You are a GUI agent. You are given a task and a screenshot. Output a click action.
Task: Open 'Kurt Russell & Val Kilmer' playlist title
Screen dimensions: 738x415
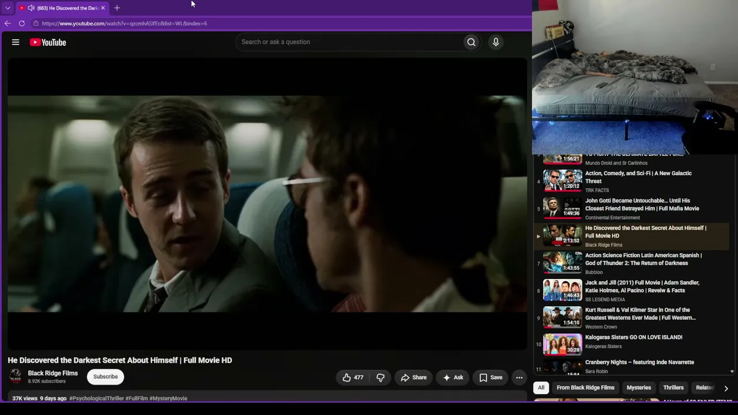[641, 314]
